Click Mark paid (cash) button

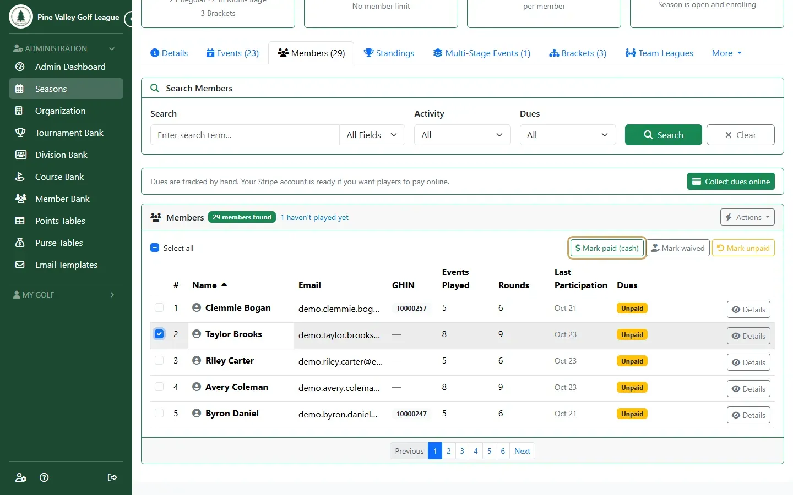[x=607, y=248]
